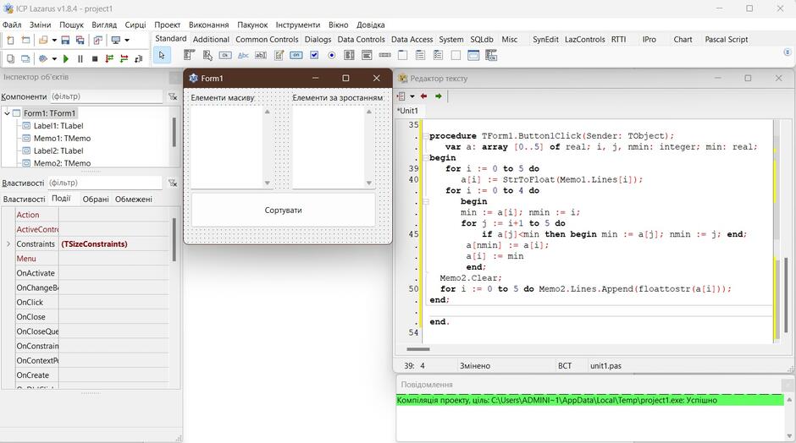Expand the Constraints property row
This screenshot has height=443, width=796.
click(x=8, y=243)
